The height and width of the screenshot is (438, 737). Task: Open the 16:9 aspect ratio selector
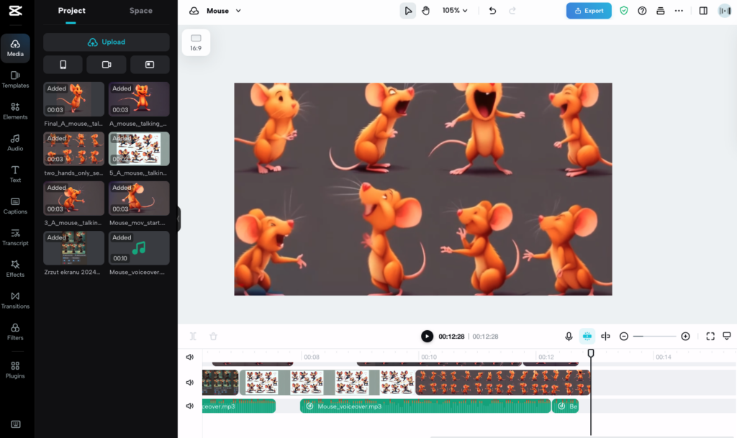196,42
